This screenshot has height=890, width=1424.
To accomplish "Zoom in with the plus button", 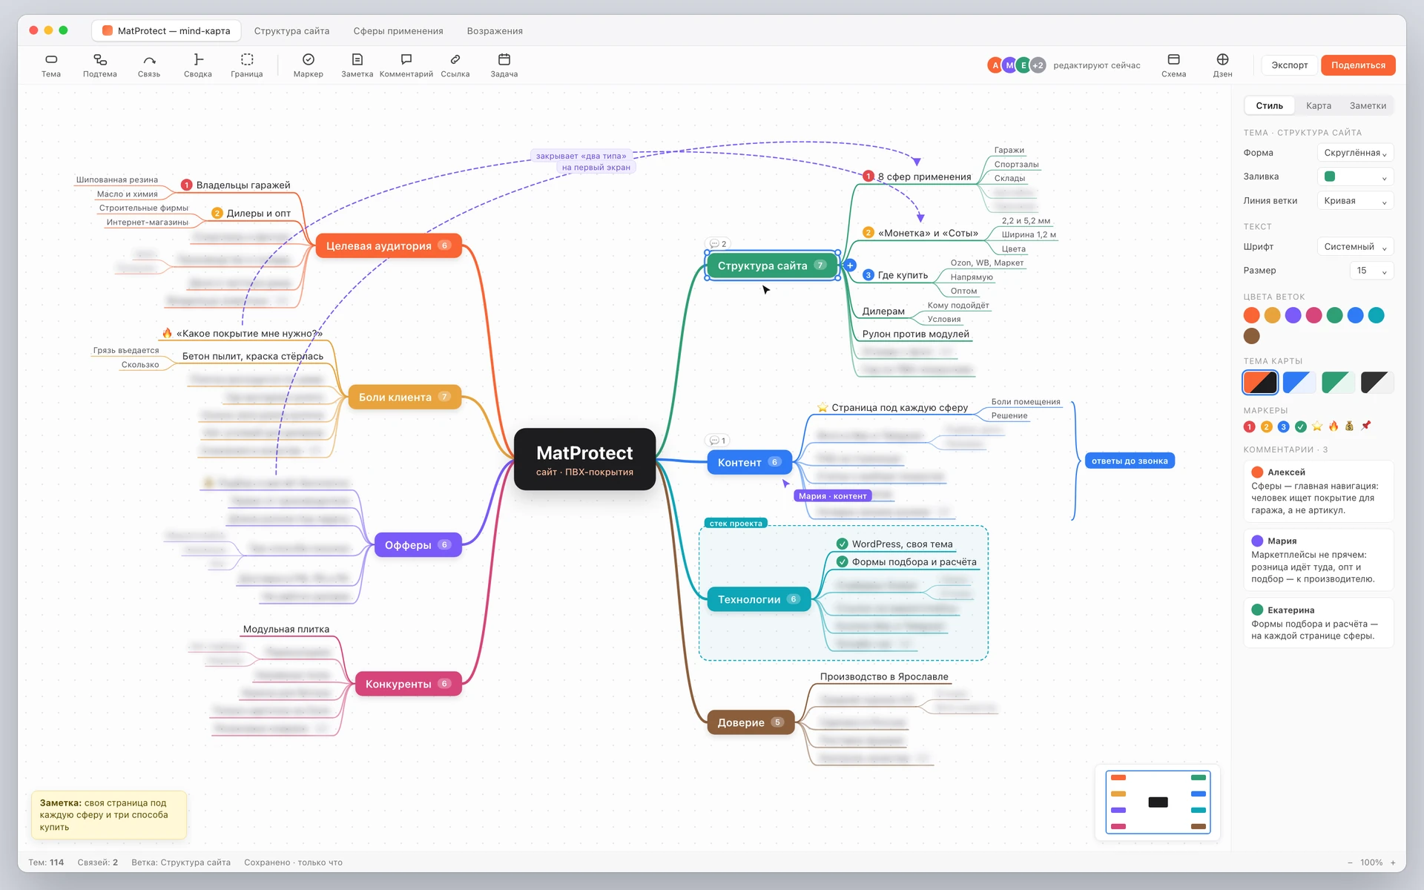I will click(x=1393, y=863).
